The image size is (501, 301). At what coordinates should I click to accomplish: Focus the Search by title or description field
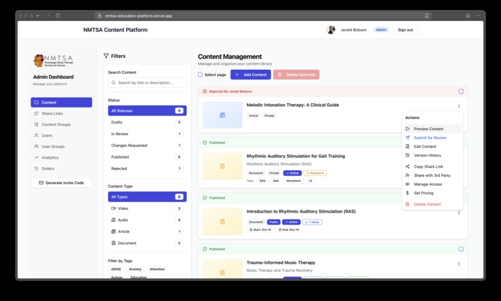point(147,83)
